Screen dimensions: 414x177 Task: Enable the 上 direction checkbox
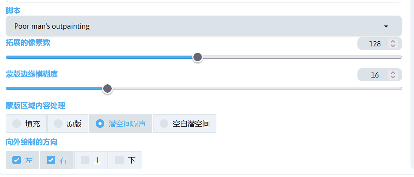tap(85, 160)
